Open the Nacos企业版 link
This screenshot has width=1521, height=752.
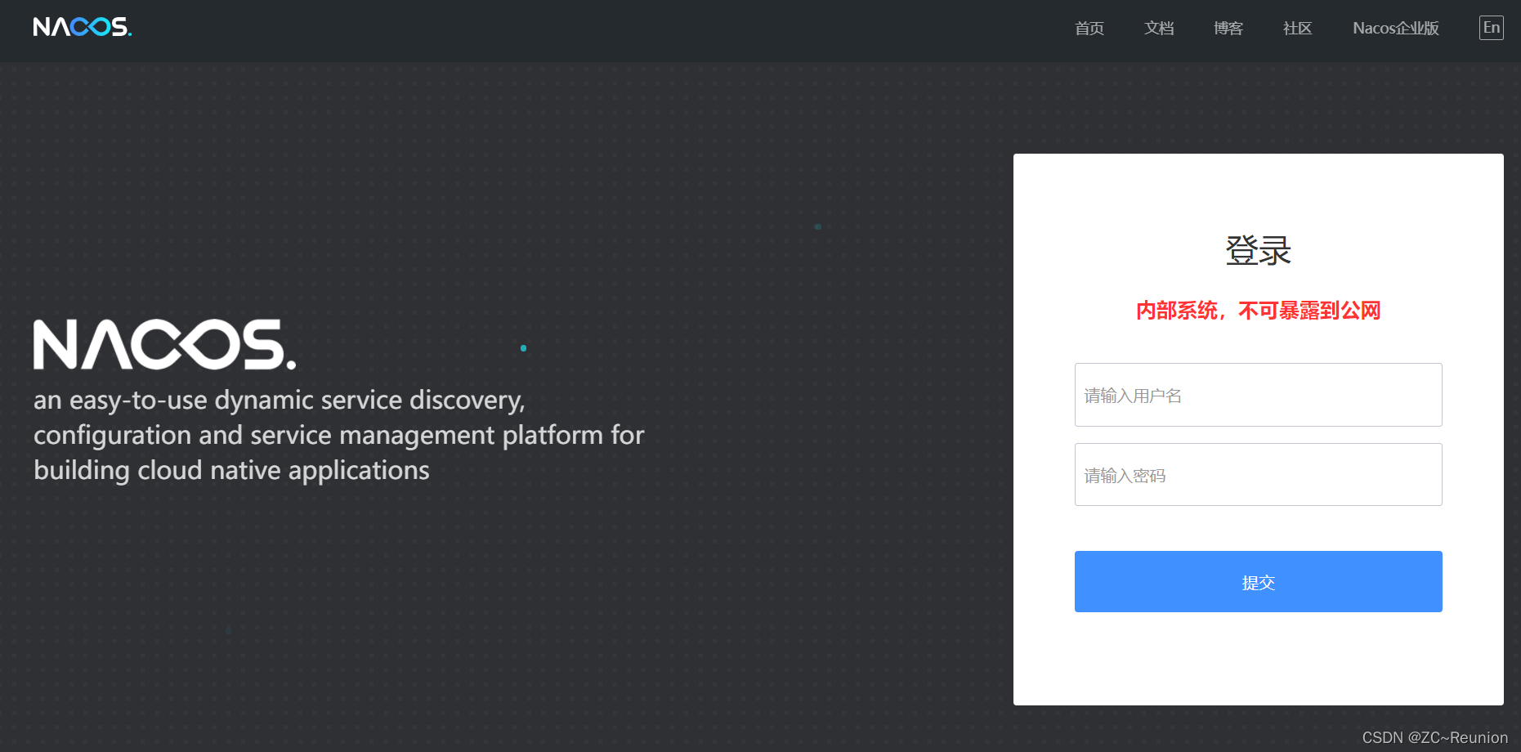[x=1396, y=29]
